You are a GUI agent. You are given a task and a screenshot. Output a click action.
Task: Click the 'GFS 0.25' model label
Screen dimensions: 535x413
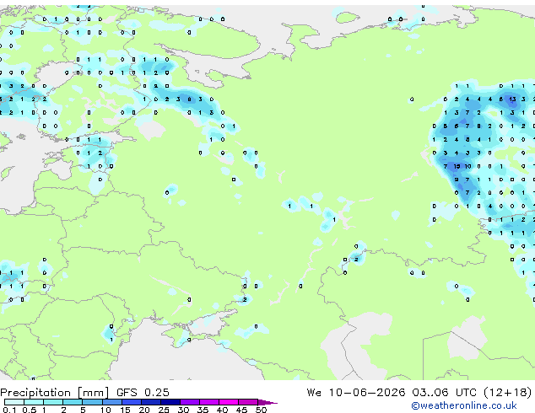click(143, 393)
